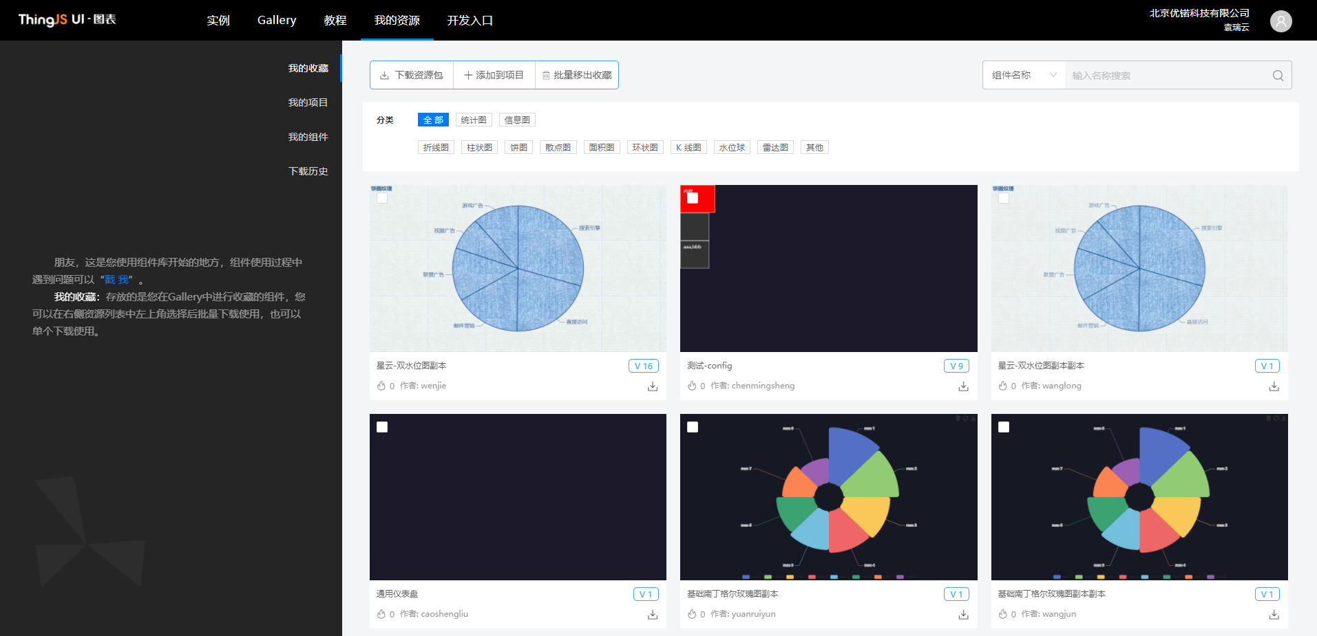Screen dimensions: 1317x636
Task: Like the component by wenjie
Action: coord(381,386)
